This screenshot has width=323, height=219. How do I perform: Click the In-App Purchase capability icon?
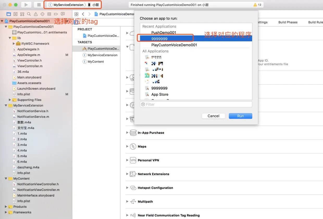click(x=133, y=133)
